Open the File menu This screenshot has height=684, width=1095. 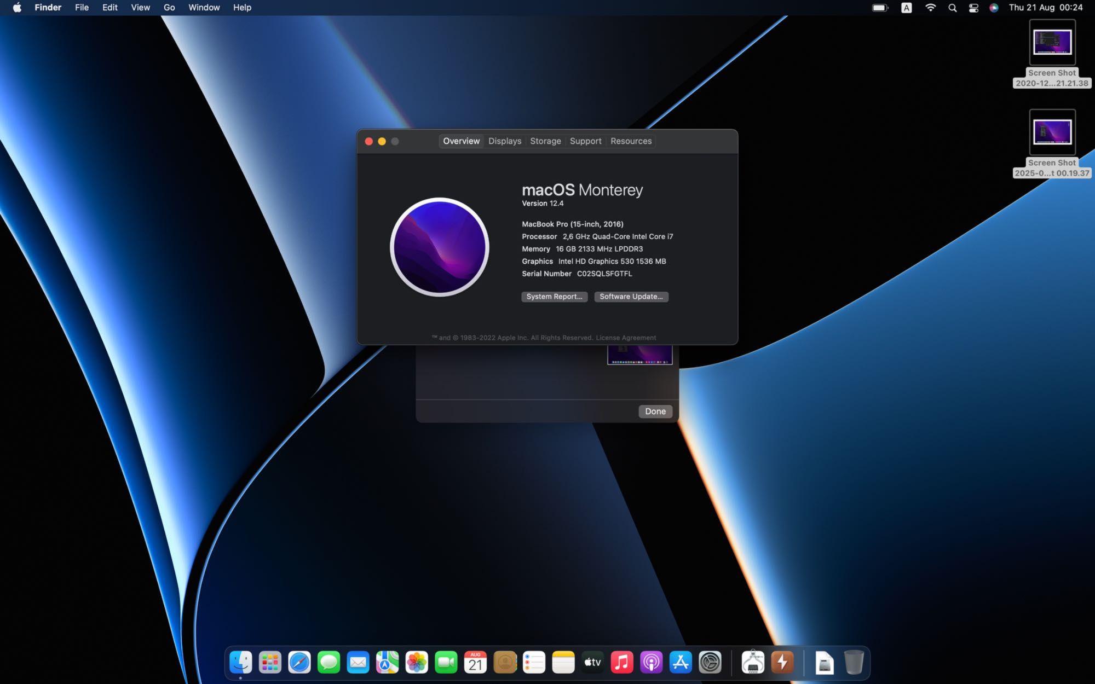(82, 8)
